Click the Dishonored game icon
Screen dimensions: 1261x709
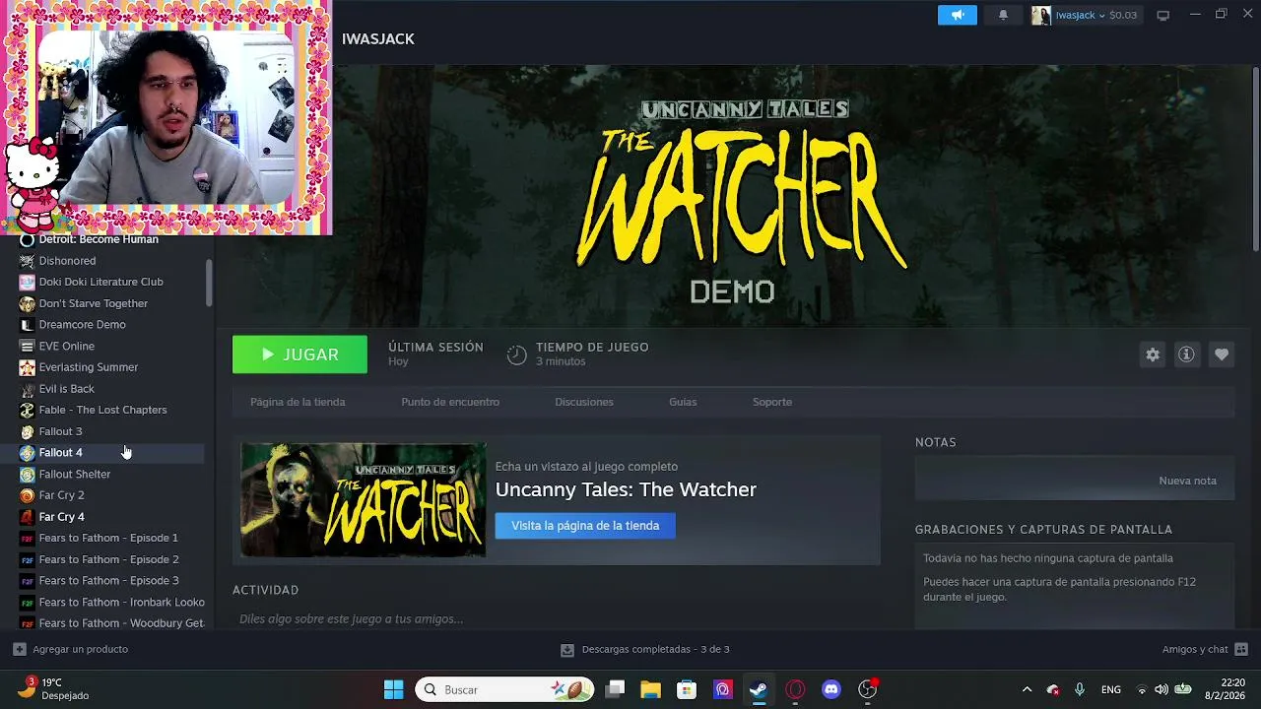coord(28,261)
